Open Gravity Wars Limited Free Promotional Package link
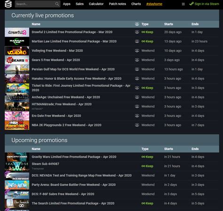Image resolution: width=223 pixels, height=211 pixels. coord(74,157)
